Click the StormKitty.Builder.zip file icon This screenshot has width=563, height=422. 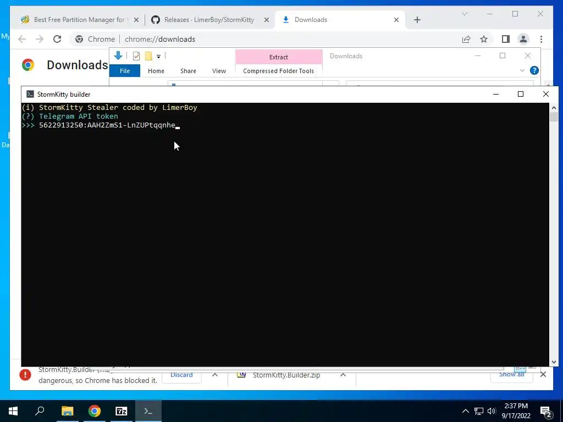tap(241, 374)
